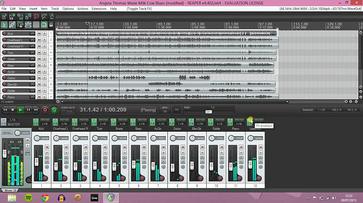363x203 pixels.
Task: Arm the Kick track for recording
Action: [x=4, y=34]
